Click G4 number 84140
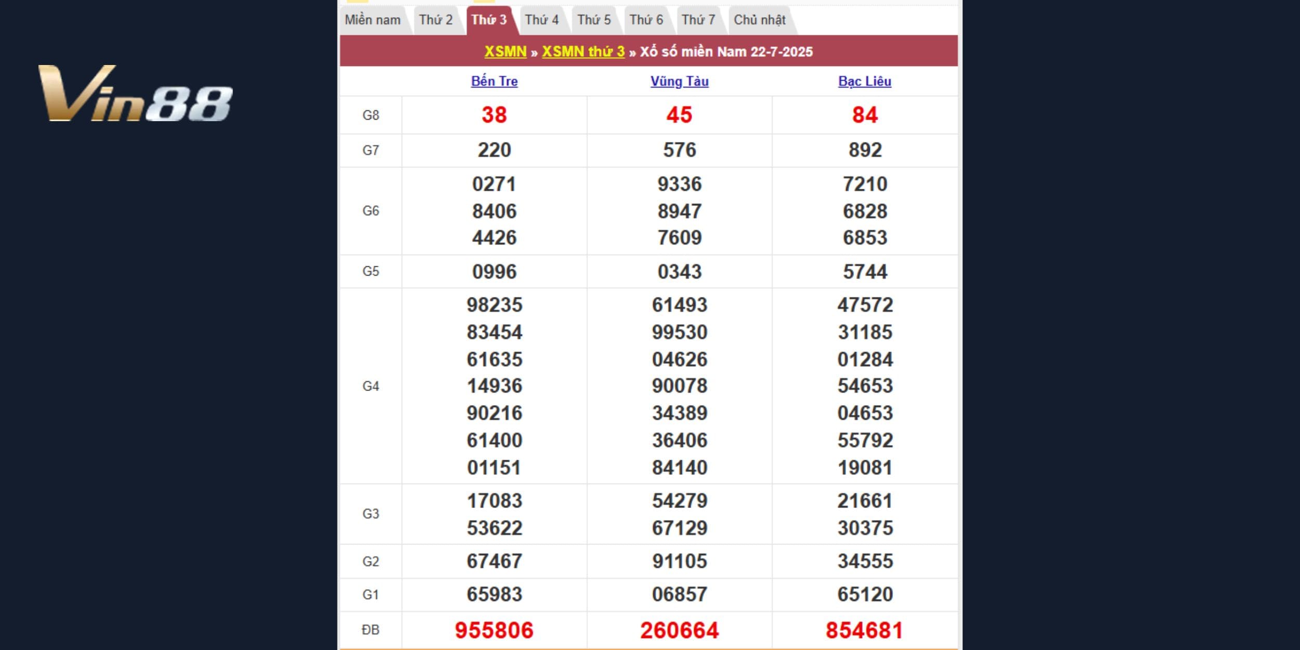This screenshot has height=650, width=1300. point(679,467)
